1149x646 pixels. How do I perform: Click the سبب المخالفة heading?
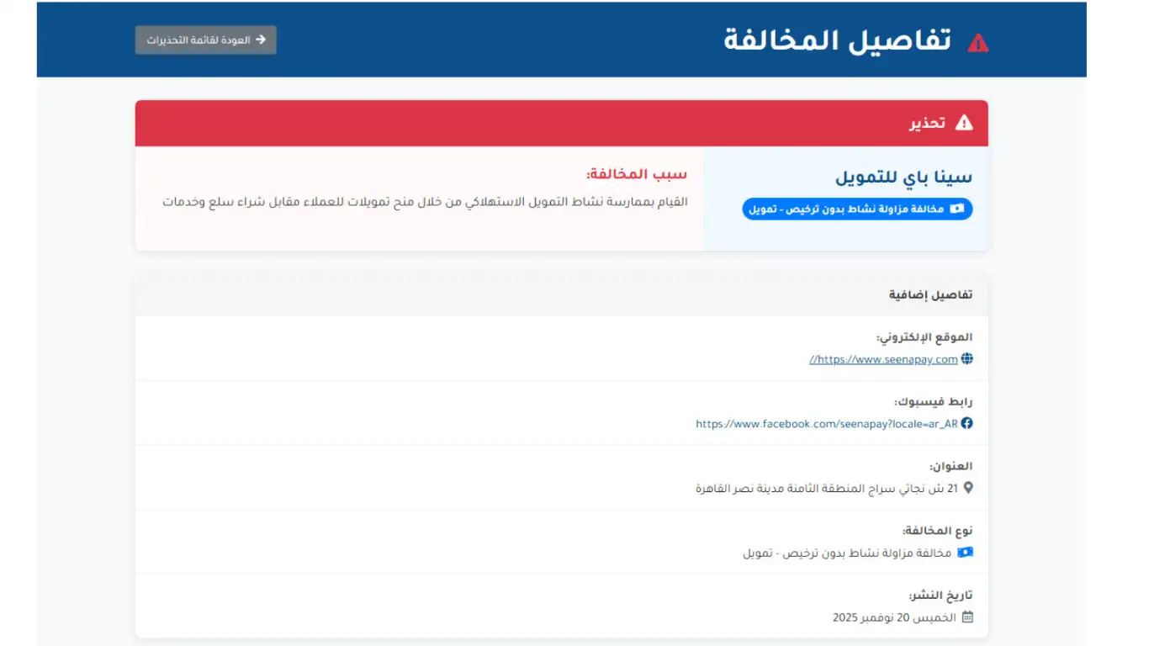coord(637,174)
